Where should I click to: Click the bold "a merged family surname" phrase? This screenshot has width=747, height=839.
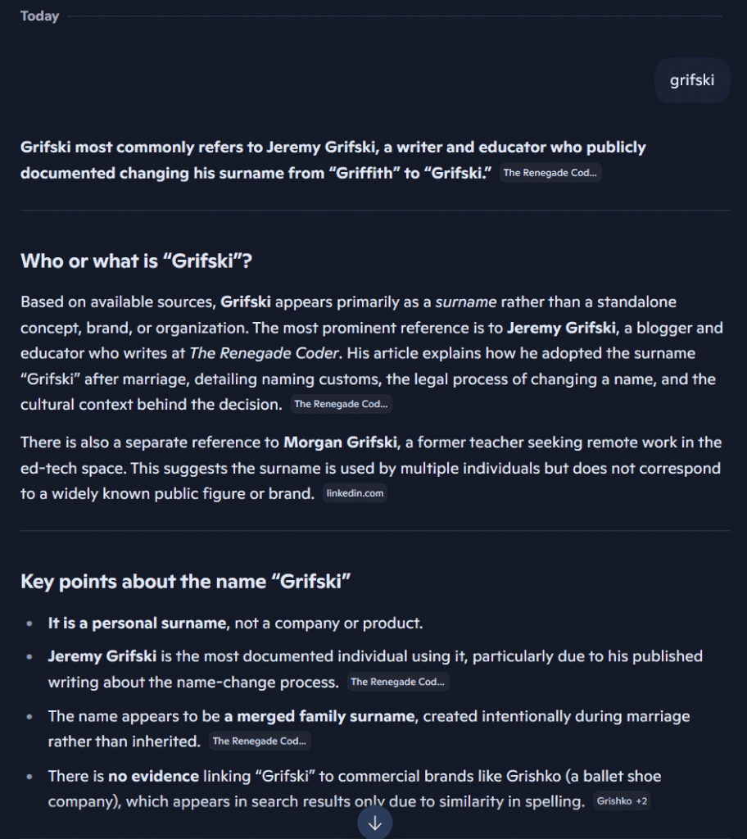coord(320,716)
